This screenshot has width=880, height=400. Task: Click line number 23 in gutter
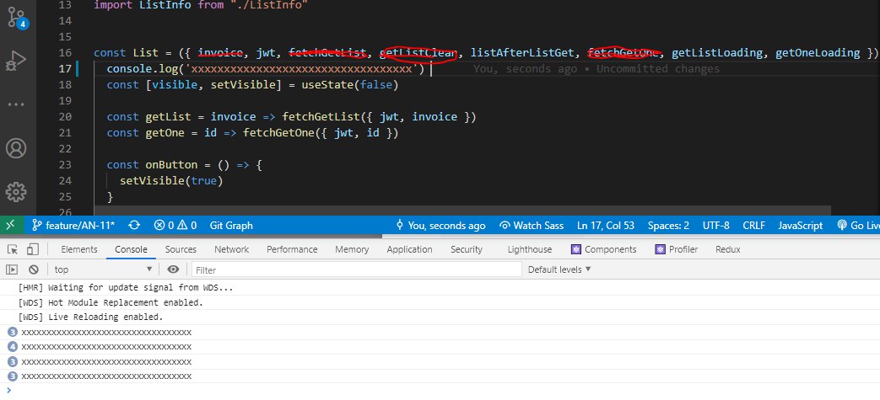65,165
